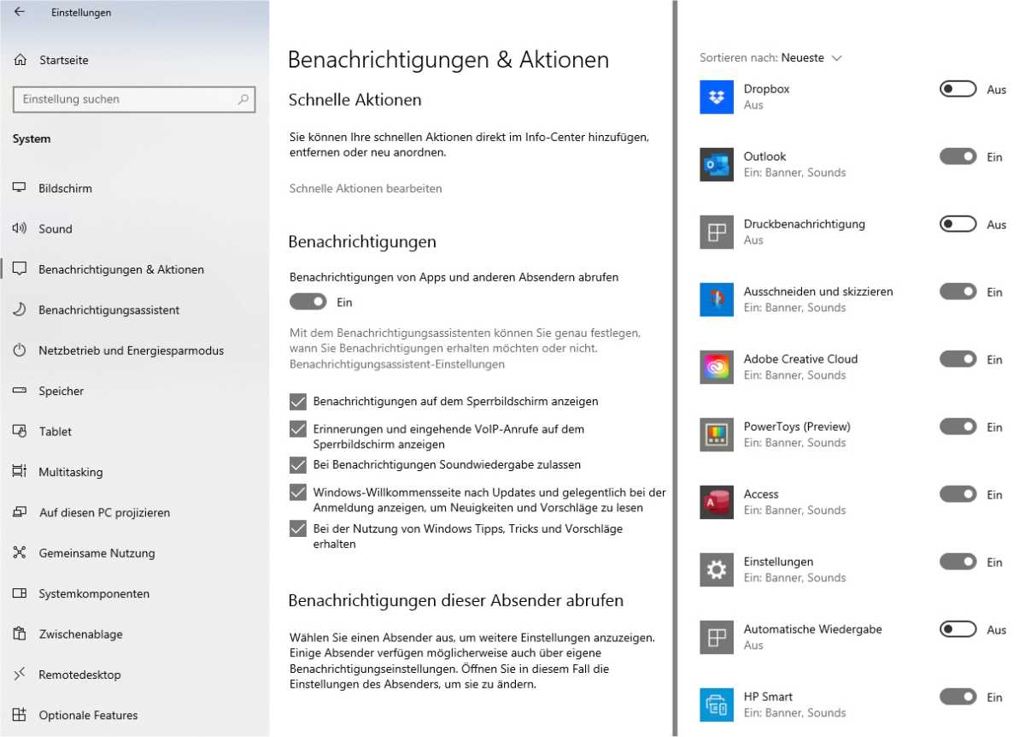
Task: Turn off notifications for Outlook
Action: 958,156
